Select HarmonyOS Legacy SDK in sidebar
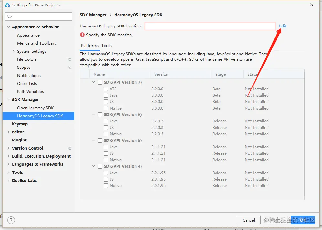322x230 pixels. pyautogui.click(x=38, y=116)
